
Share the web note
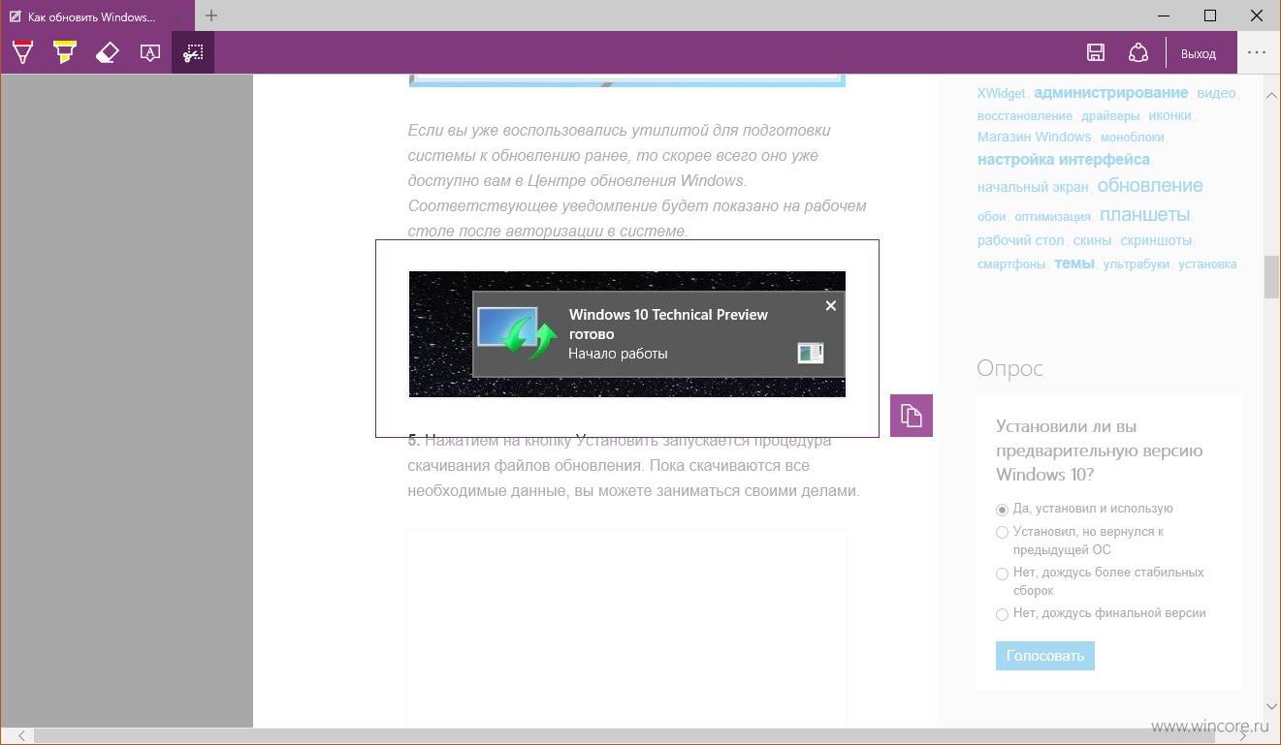click(1138, 53)
